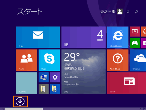
Task: Open the Calendar tile showing Monday 4
Action: point(84,37)
